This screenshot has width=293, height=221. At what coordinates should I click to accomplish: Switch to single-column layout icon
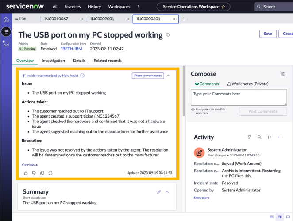[272, 217]
